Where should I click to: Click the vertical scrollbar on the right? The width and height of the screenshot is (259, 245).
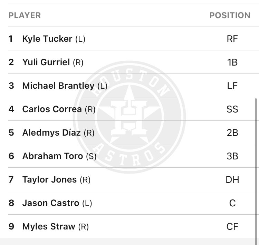click(x=256, y=166)
